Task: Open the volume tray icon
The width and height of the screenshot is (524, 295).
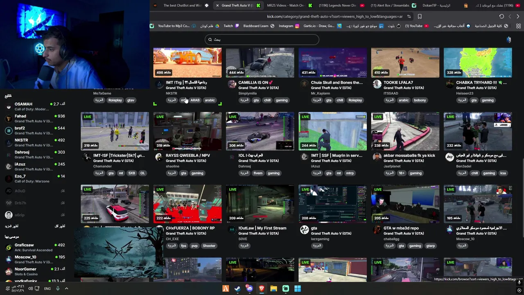Action: (x=30, y=288)
